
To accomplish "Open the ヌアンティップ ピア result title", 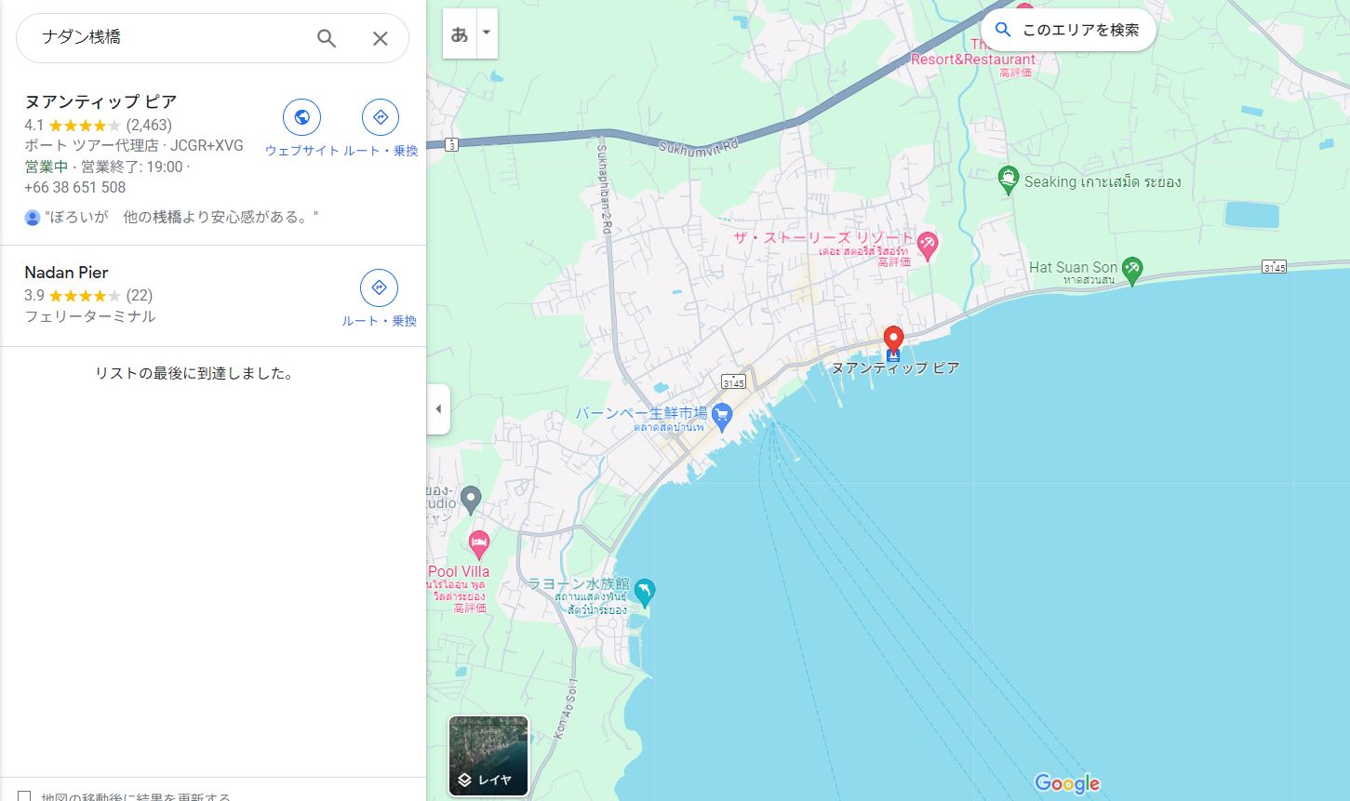I will pyautogui.click(x=100, y=101).
